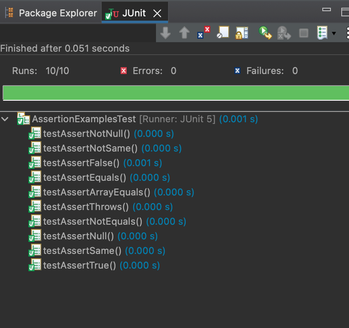
Task: Rerun test with green play icon
Action: click(265, 33)
